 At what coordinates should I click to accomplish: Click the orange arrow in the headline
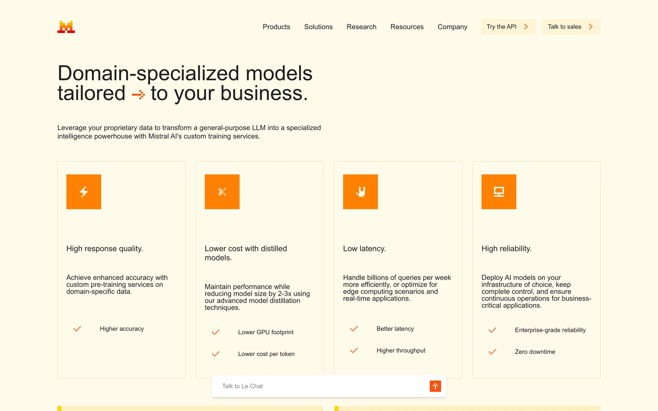[x=138, y=94]
